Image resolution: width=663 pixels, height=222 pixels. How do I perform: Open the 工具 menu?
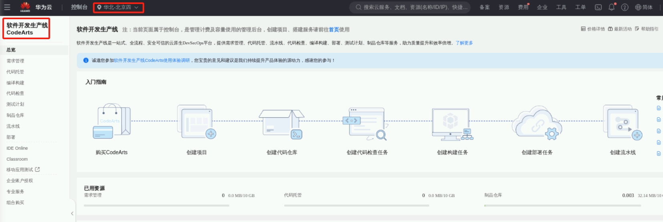coord(561,7)
